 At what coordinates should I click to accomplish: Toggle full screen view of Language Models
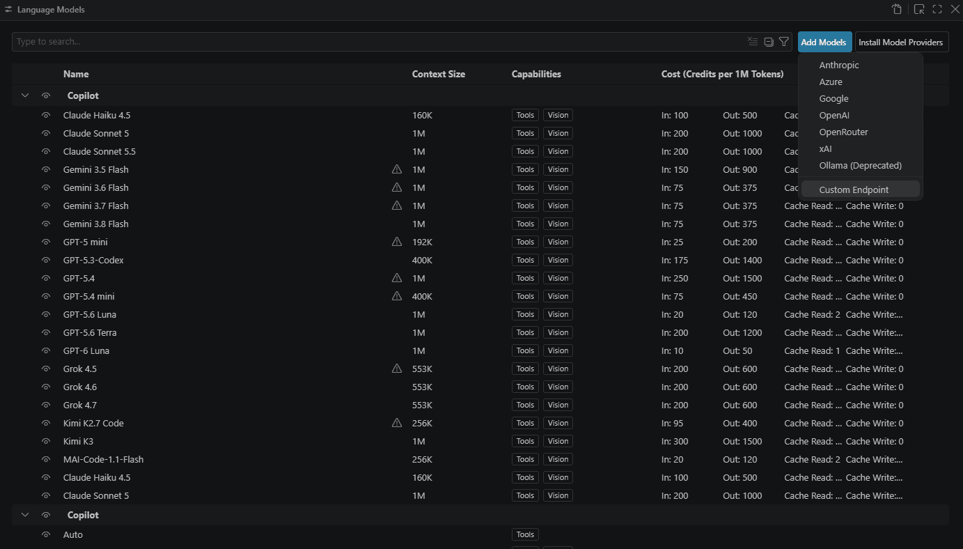937,10
